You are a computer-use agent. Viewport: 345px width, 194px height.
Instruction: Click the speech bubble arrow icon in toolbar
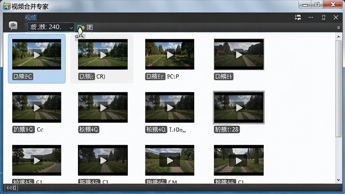coord(13,26)
